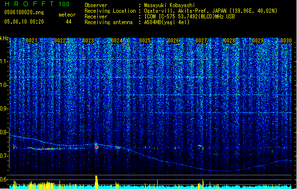Click the Receiving antenna label
This screenshot has height=189, width=297.
click(109, 22)
